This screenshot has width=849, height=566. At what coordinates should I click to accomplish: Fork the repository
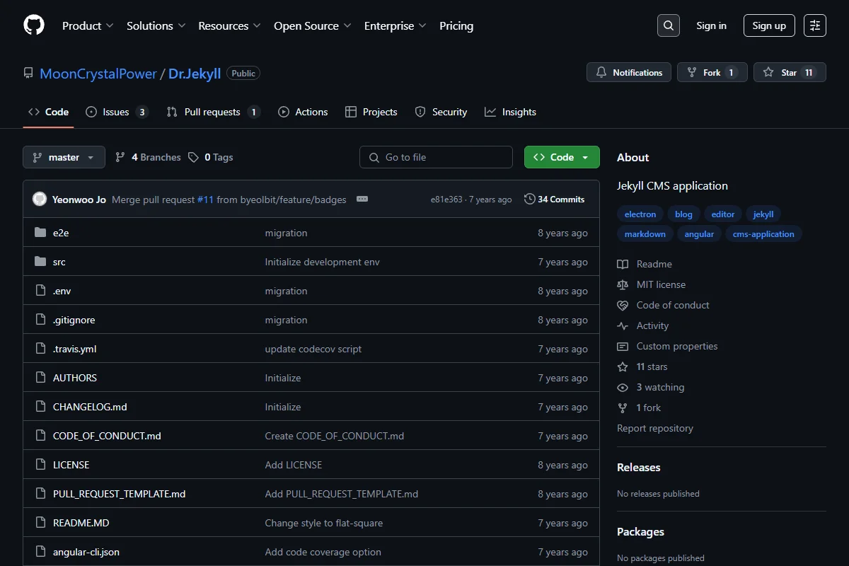[712, 72]
